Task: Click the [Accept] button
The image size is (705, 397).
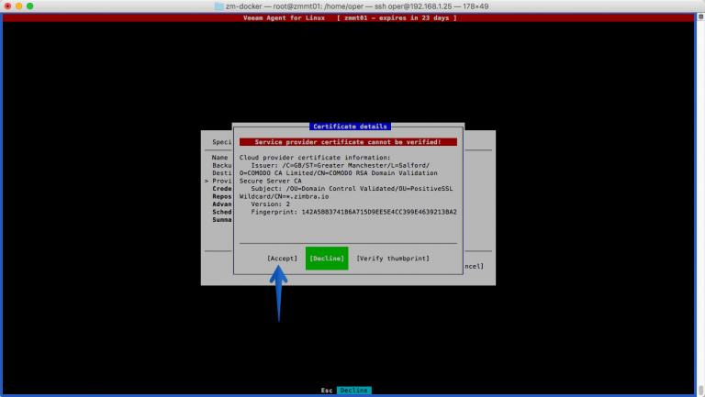Action: pyautogui.click(x=282, y=259)
